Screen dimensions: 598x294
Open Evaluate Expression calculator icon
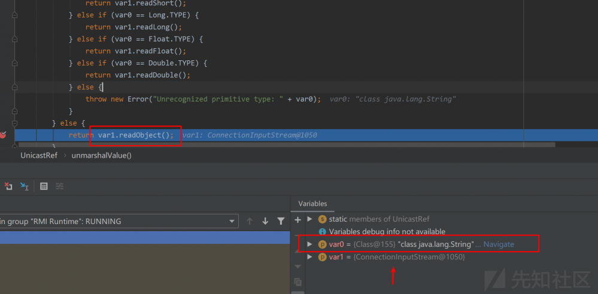pyautogui.click(x=44, y=186)
